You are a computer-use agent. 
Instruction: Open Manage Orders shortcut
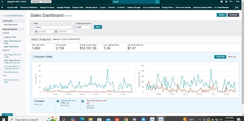coord(78,7)
